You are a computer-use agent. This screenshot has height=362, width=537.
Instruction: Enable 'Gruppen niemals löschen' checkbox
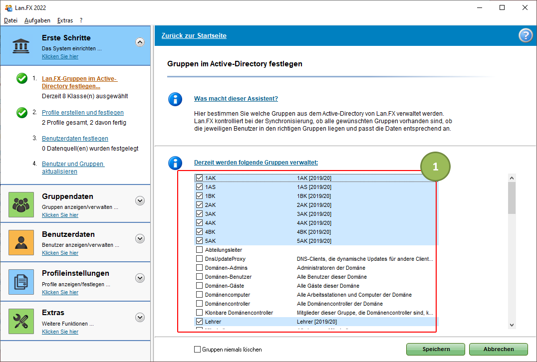[197, 349]
